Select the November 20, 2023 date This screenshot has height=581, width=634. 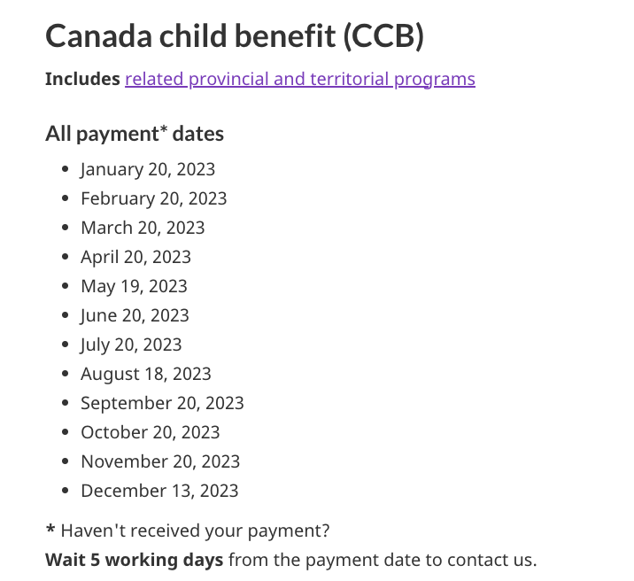160,461
